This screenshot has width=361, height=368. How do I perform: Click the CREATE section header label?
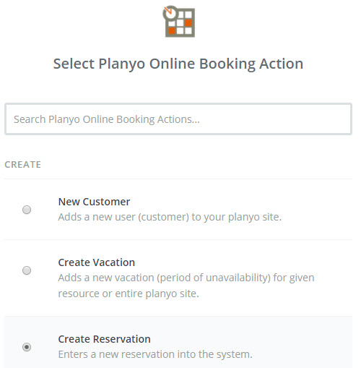23,165
